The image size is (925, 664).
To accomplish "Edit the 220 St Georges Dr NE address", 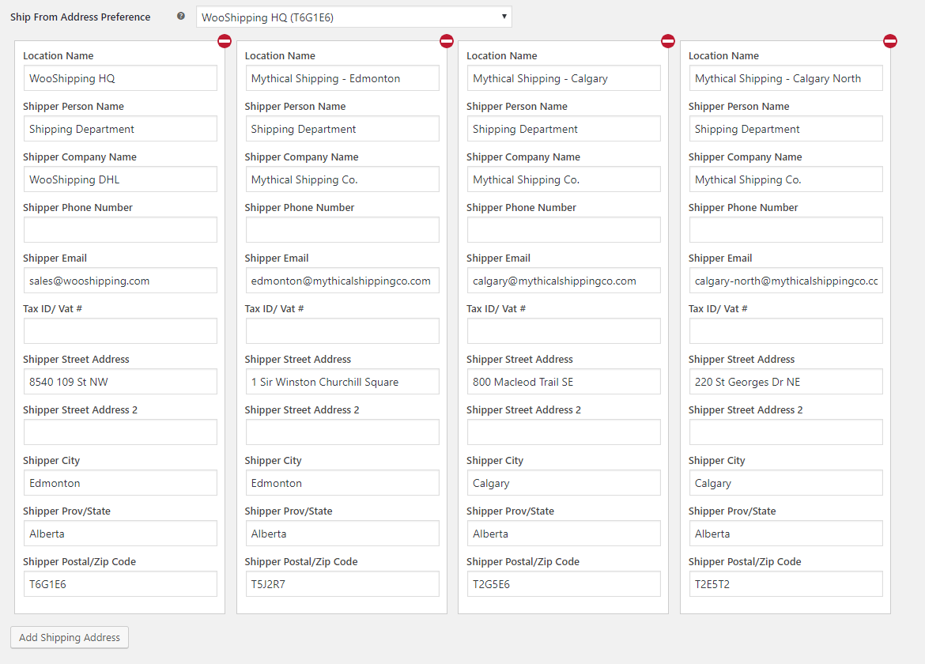I will pos(786,382).
